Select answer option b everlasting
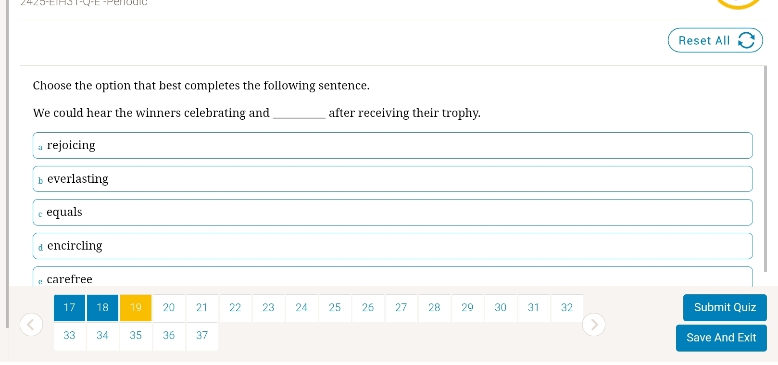 coord(393,179)
